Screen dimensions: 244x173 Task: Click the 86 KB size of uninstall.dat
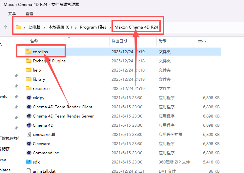point(214,171)
